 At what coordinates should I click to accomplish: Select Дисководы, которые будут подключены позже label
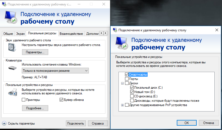[167, 101]
